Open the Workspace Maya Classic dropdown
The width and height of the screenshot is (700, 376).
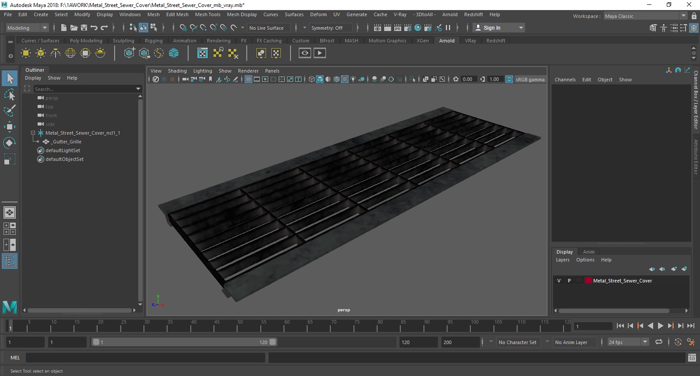(x=646, y=16)
